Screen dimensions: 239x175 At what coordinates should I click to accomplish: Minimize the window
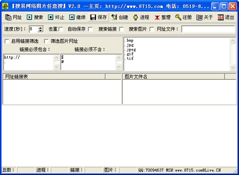pyautogui.click(x=215, y=6)
